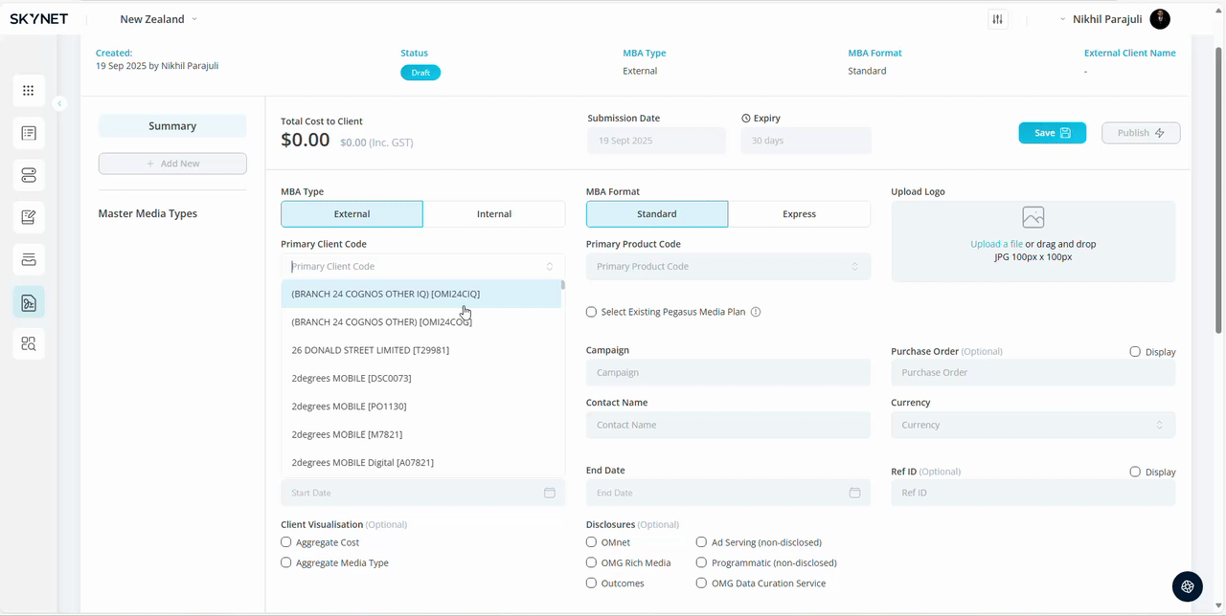This screenshot has width=1226, height=616.
Task: Click the settings sliders icon in header
Action: click(x=998, y=19)
